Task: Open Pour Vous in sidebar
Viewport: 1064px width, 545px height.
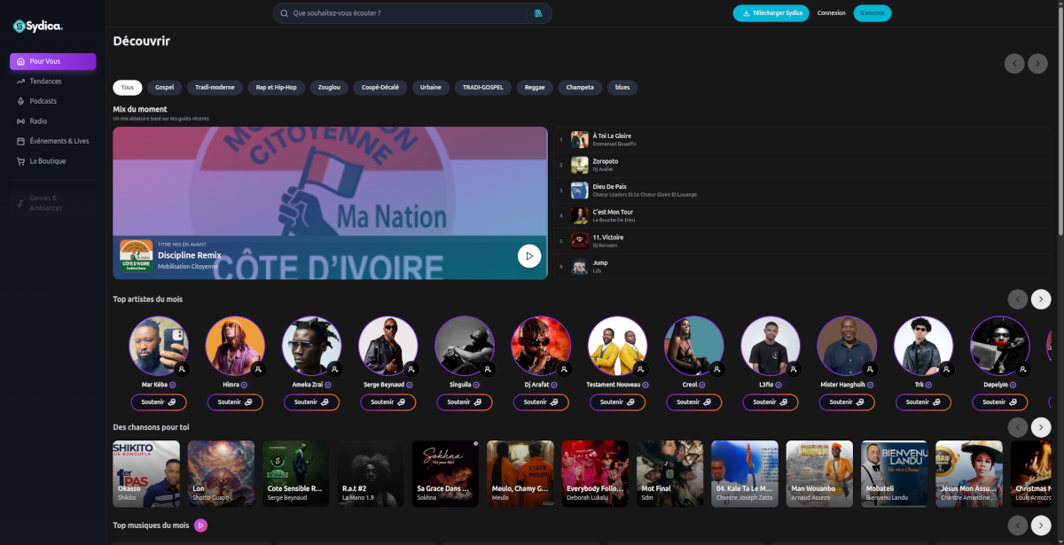Action: click(x=53, y=61)
